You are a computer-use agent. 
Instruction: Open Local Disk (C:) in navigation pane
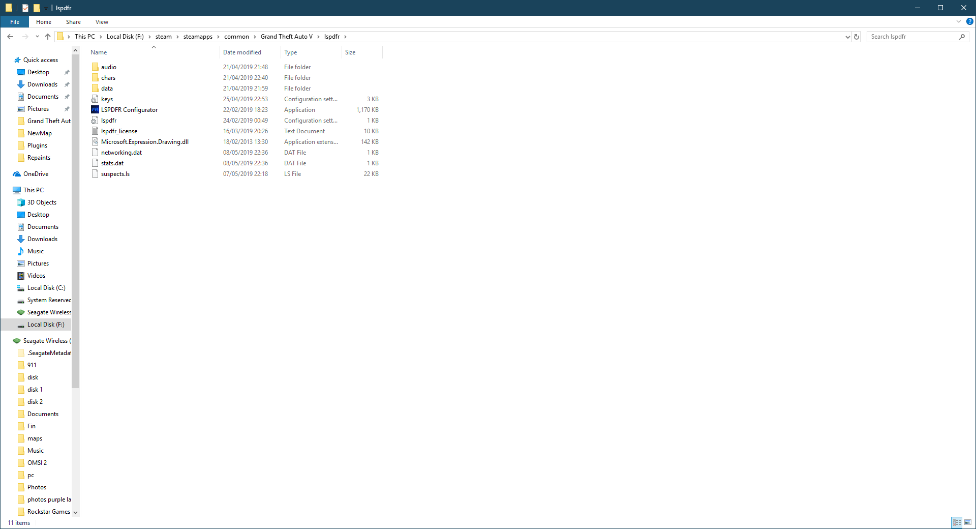tap(46, 288)
